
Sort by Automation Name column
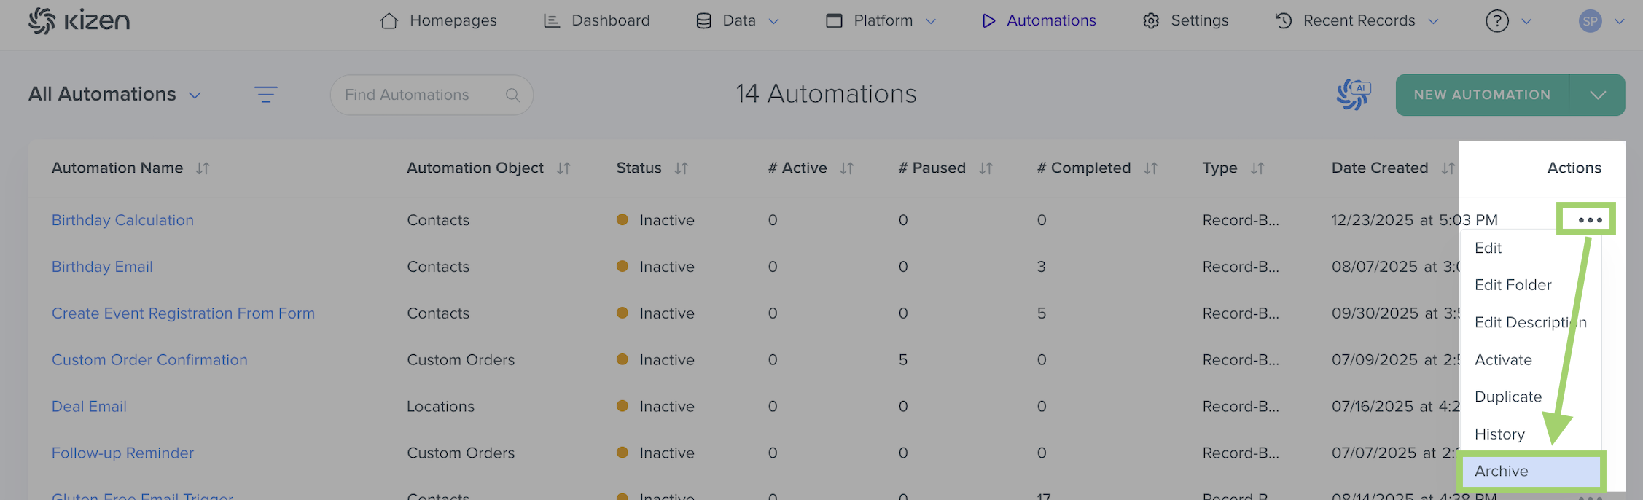coord(203,168)
